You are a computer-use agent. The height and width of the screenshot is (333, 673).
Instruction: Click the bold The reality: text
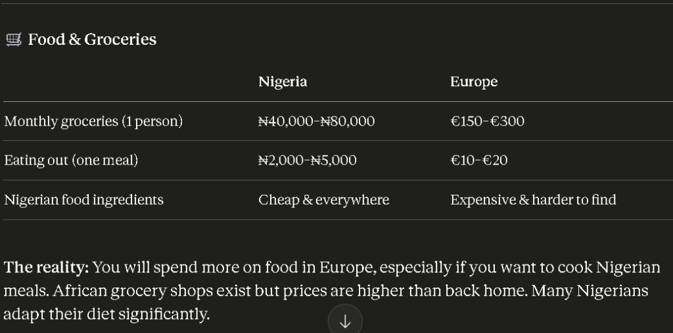click(46, 268)
